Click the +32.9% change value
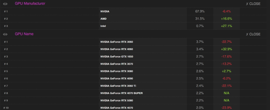270x110 pixels. [226, 49]
